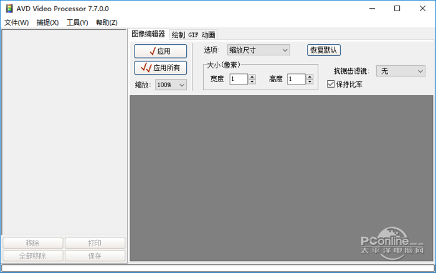Decrease 高度 with the down arrow

(310, 81)
